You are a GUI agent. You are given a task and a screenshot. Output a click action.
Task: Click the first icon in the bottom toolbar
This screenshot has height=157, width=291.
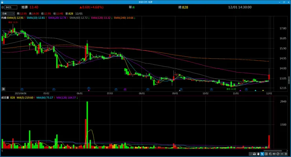pos(250,154)
